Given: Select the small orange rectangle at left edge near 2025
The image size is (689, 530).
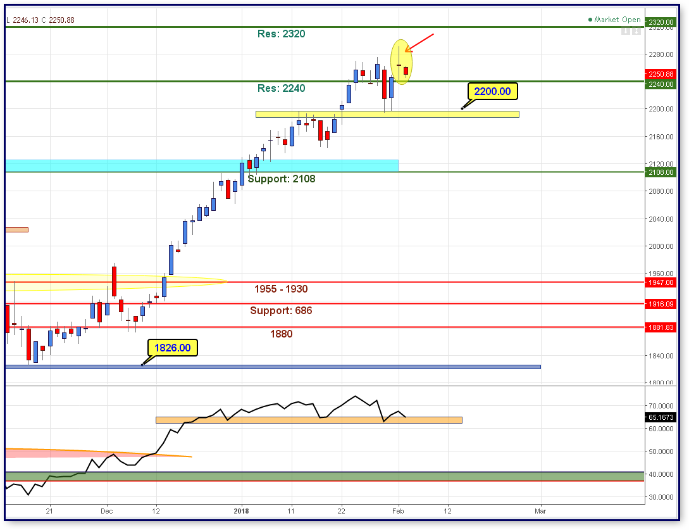Looking at the screenshot, I should [16, 230].
